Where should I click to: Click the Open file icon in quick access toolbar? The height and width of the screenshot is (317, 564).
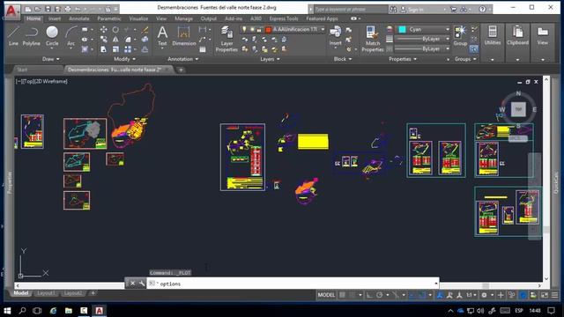[38, 9]
